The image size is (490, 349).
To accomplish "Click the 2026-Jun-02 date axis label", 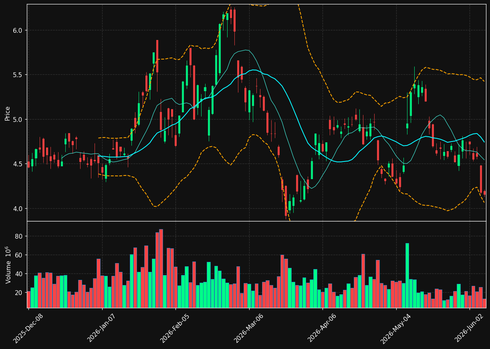I will point(469,328).
